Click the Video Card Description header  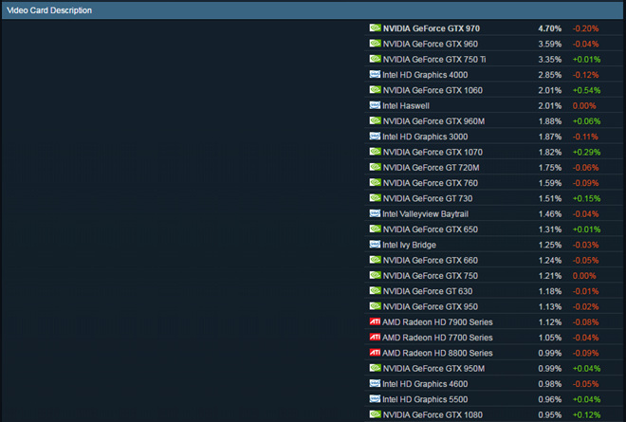tap(313, 10)
